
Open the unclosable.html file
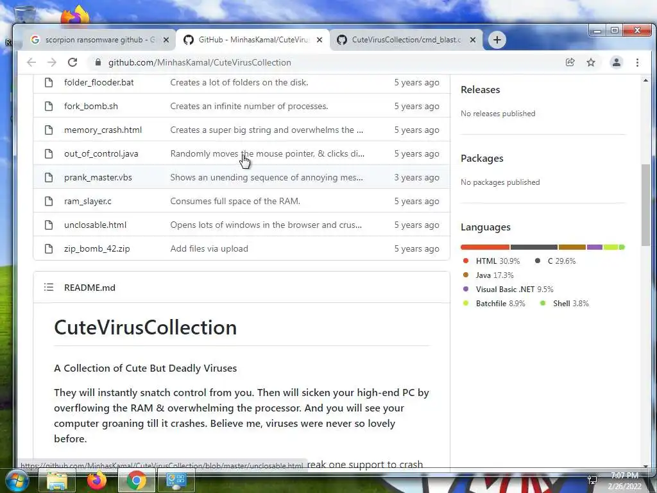[95, 225]
